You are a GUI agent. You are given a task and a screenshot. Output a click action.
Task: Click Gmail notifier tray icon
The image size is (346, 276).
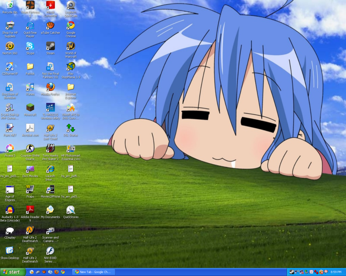click(326, 272)
